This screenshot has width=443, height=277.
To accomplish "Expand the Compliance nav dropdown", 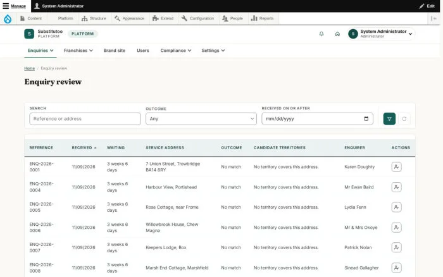I will coord(176,51).
